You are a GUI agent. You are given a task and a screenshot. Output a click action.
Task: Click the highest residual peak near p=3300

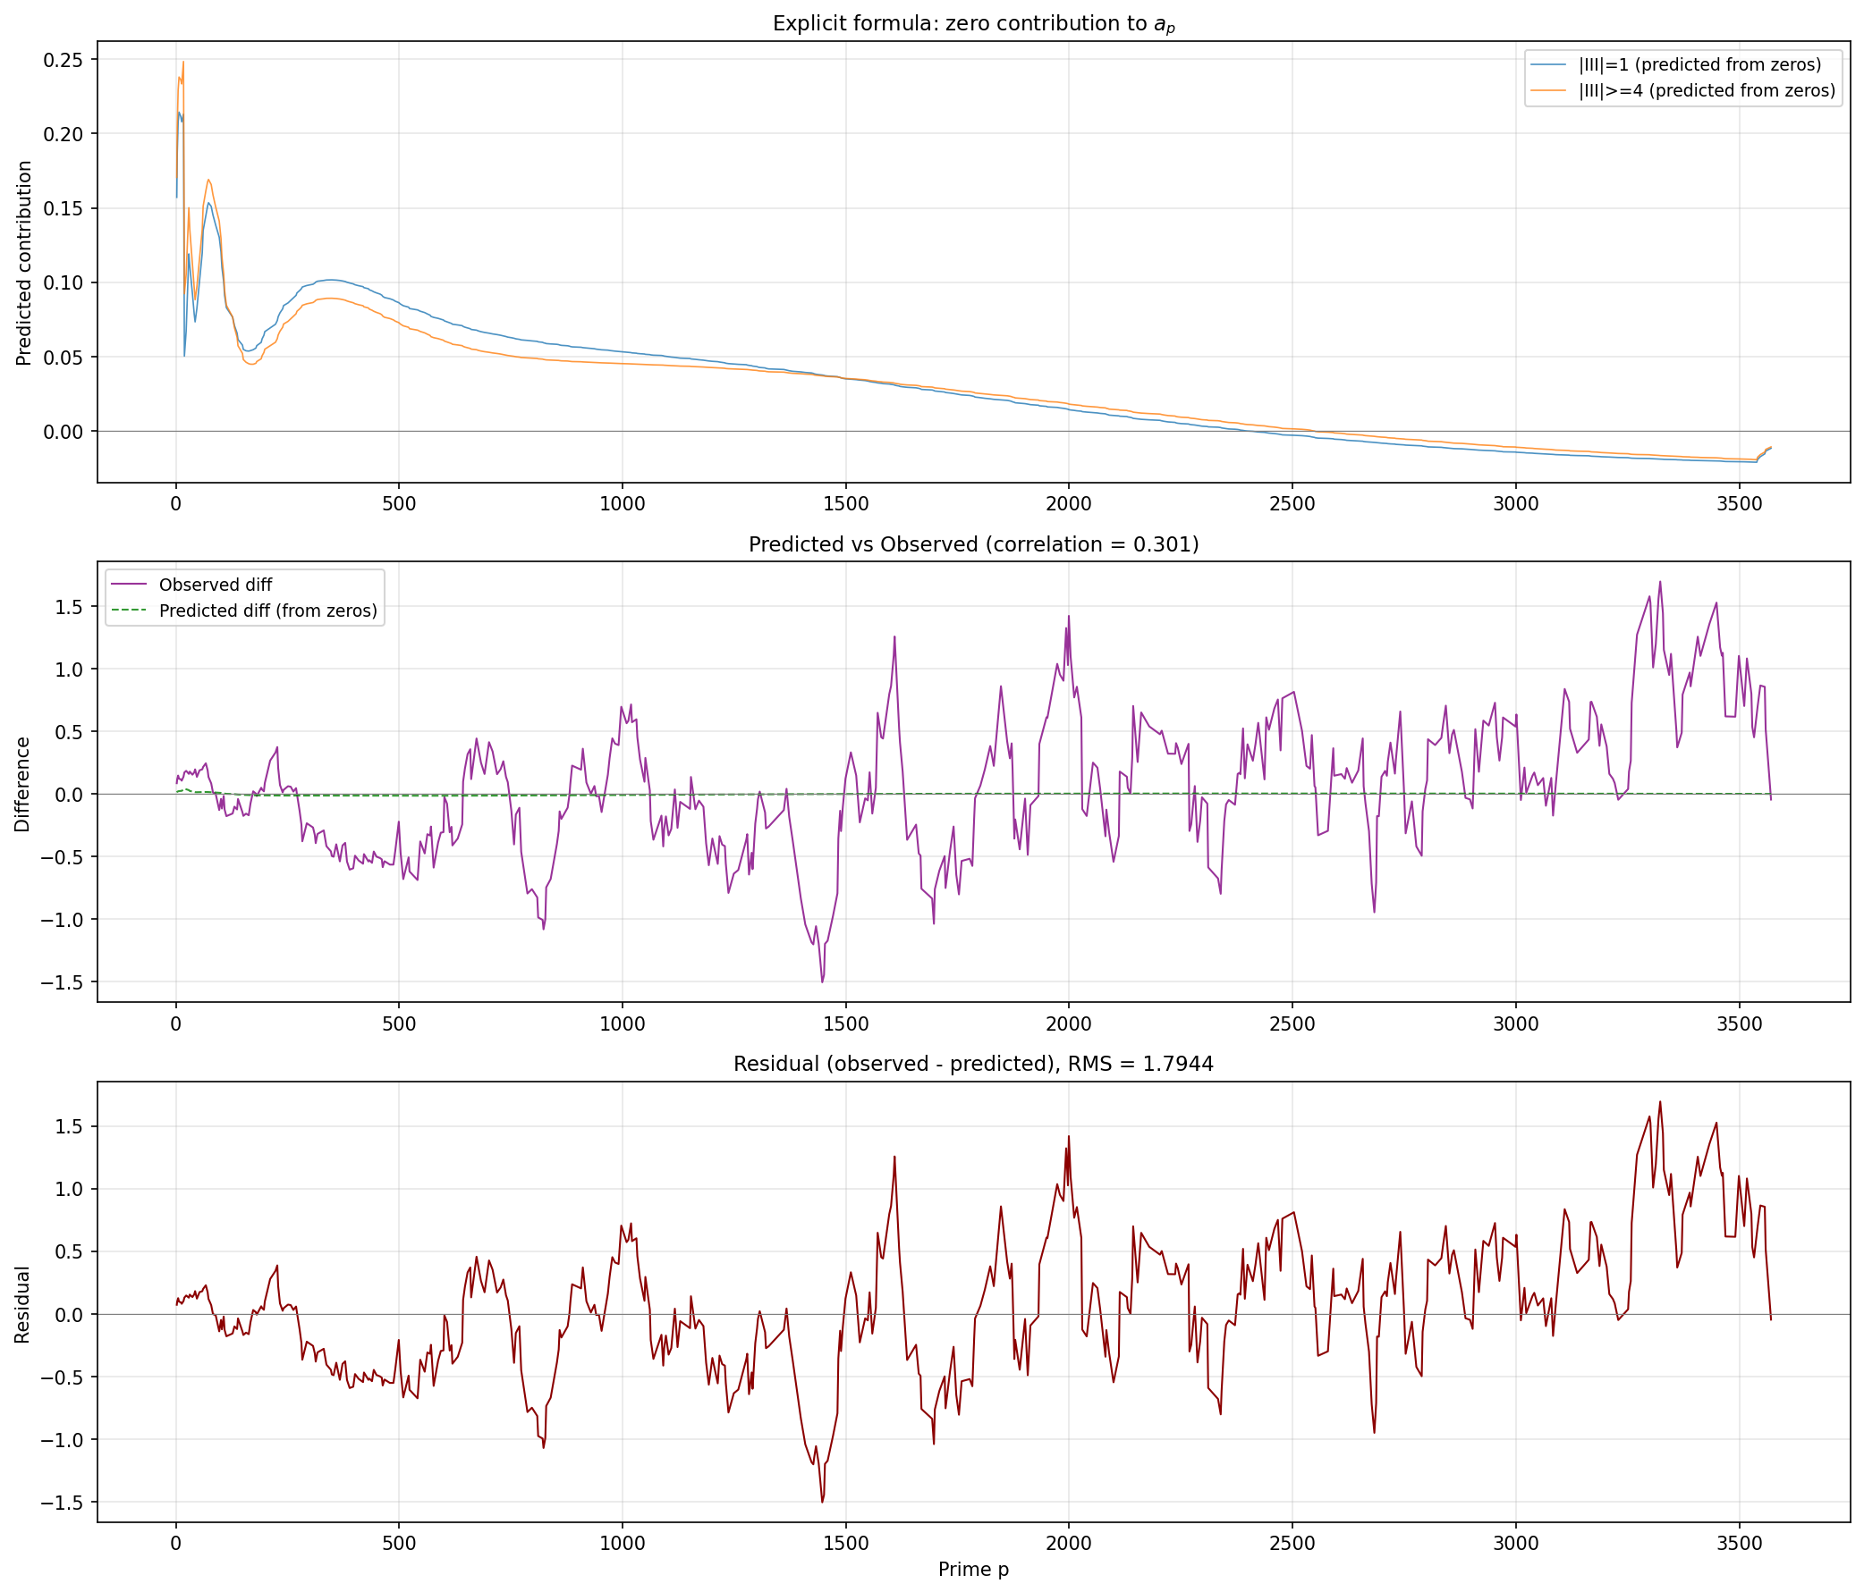(x=1660, y=1102)
